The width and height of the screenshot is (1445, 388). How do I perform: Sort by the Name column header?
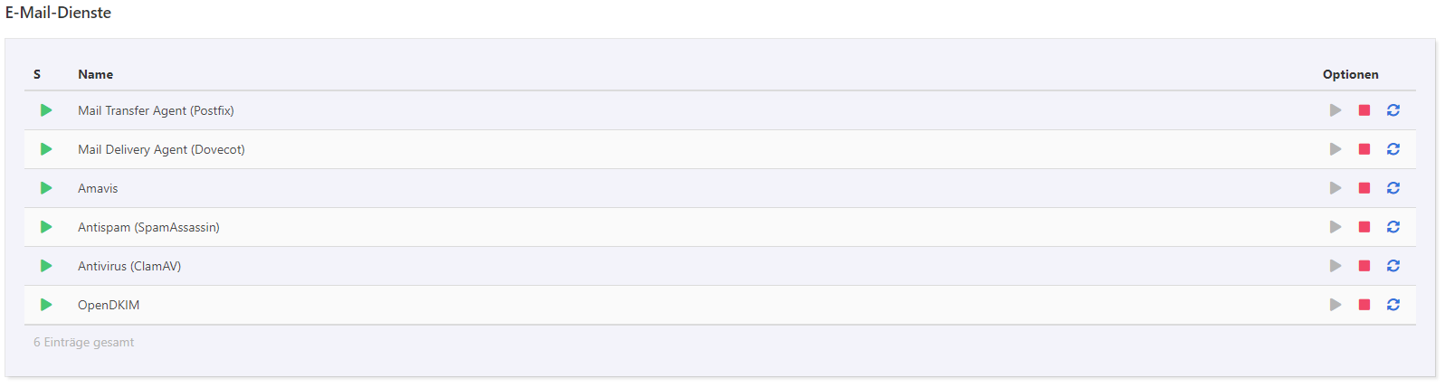coord(95,74)
